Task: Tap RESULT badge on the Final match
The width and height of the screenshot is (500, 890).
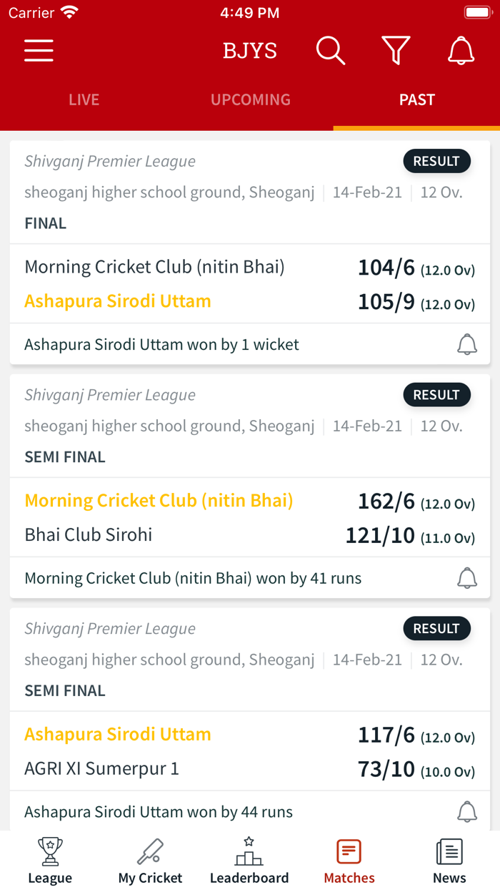Action: 436,161
